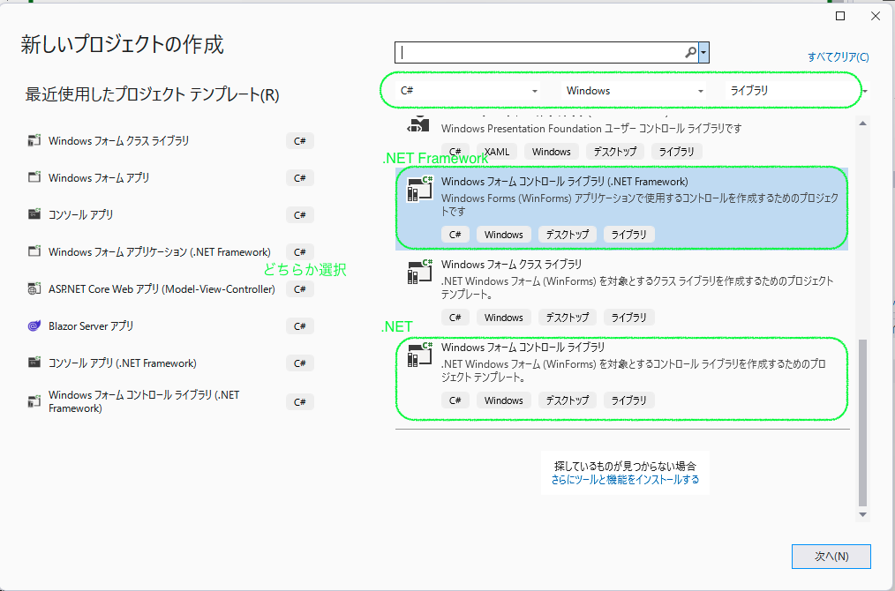Click the Windows フォーム アプリケーション (.NET Framework) icon

point(34,251)
